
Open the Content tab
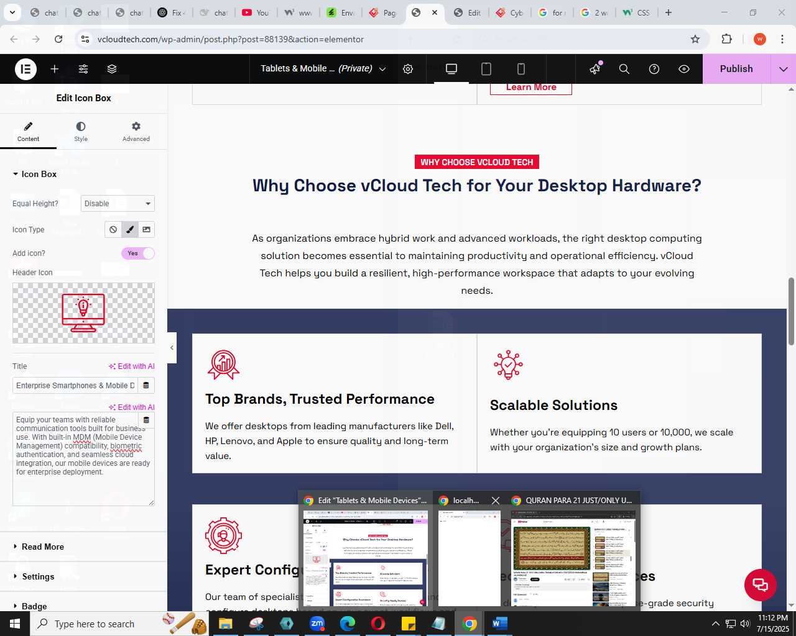tap(28, 132)
